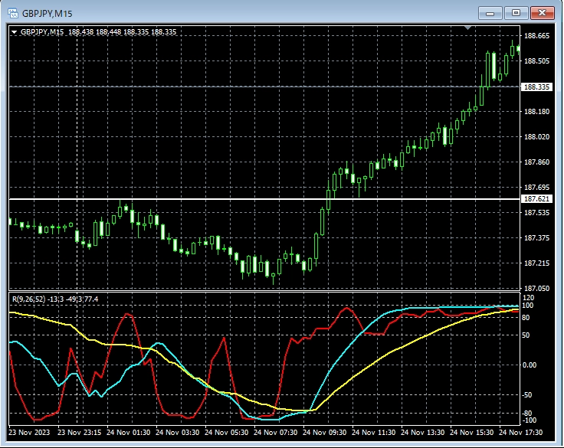This screenshot has height=448, width=564.
Task: Close the GBPJPY,M15 chart window
Action: click(x=542, y=12)
